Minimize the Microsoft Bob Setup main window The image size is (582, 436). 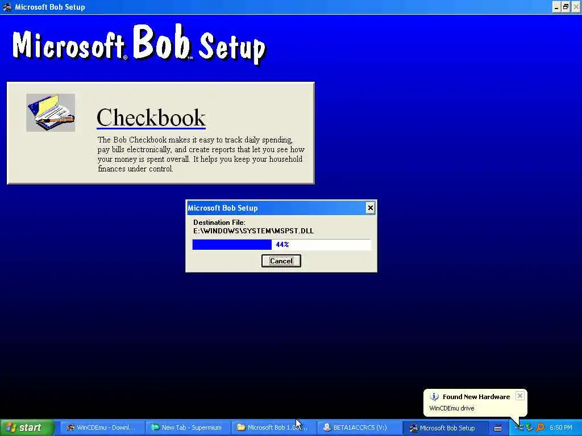click(x=556, y=7)
